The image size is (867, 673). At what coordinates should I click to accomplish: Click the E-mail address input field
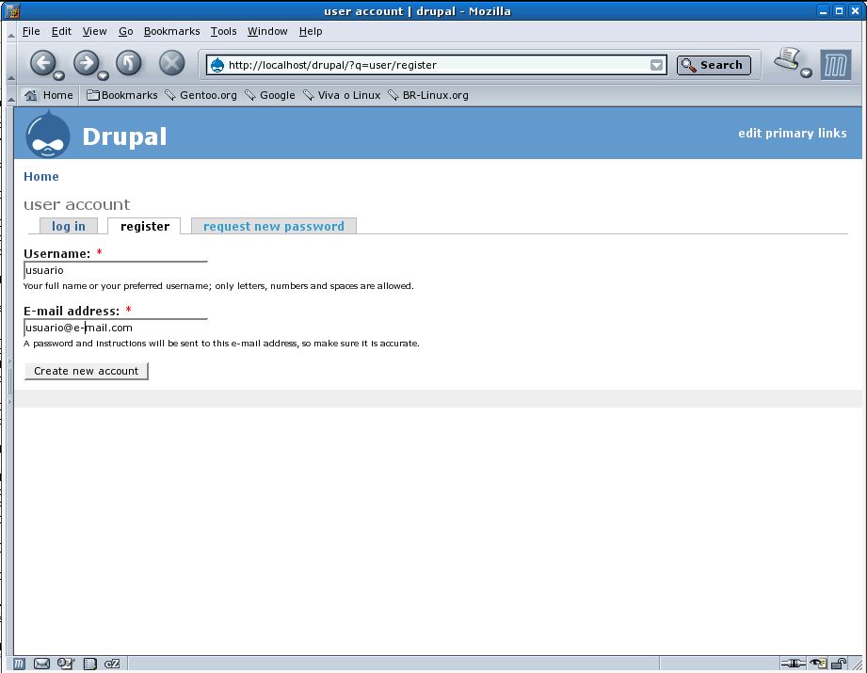click(116, 328)
